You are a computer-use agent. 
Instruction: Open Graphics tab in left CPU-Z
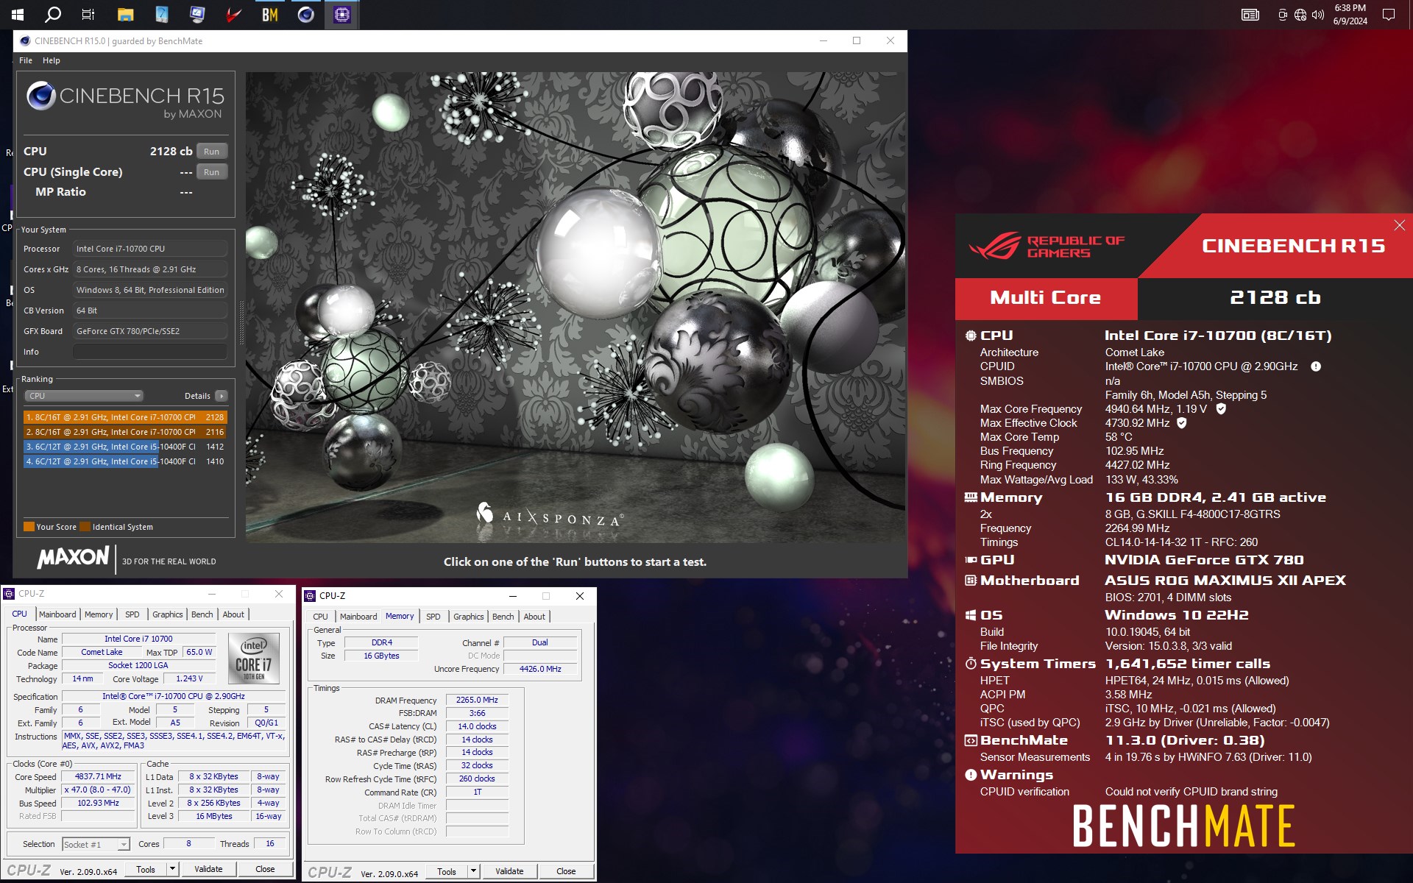click(x=168, y=614)
